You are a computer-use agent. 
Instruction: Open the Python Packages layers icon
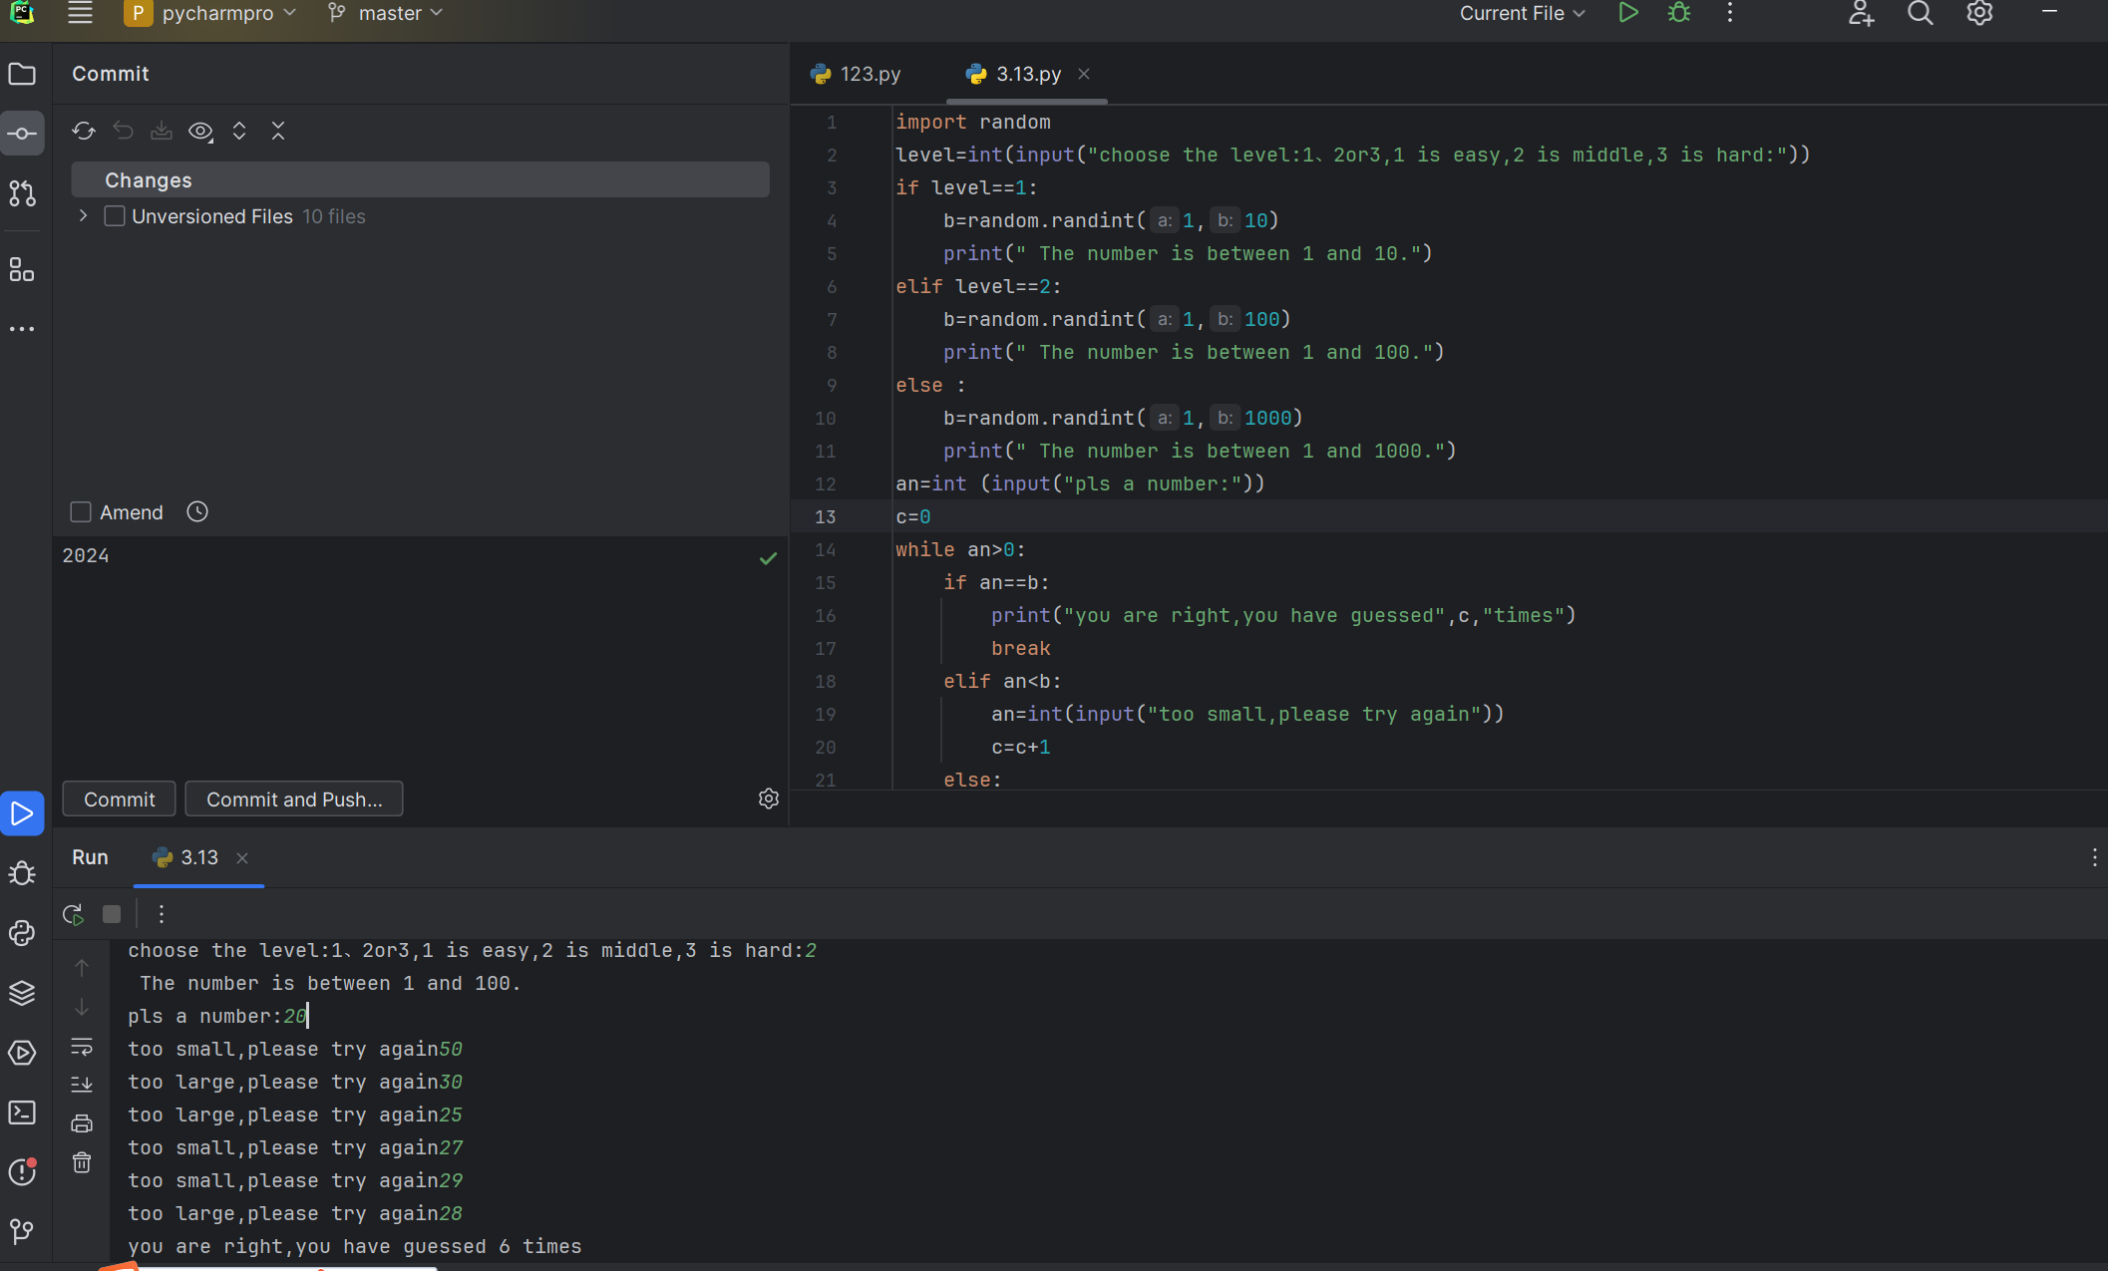(22, 993)
